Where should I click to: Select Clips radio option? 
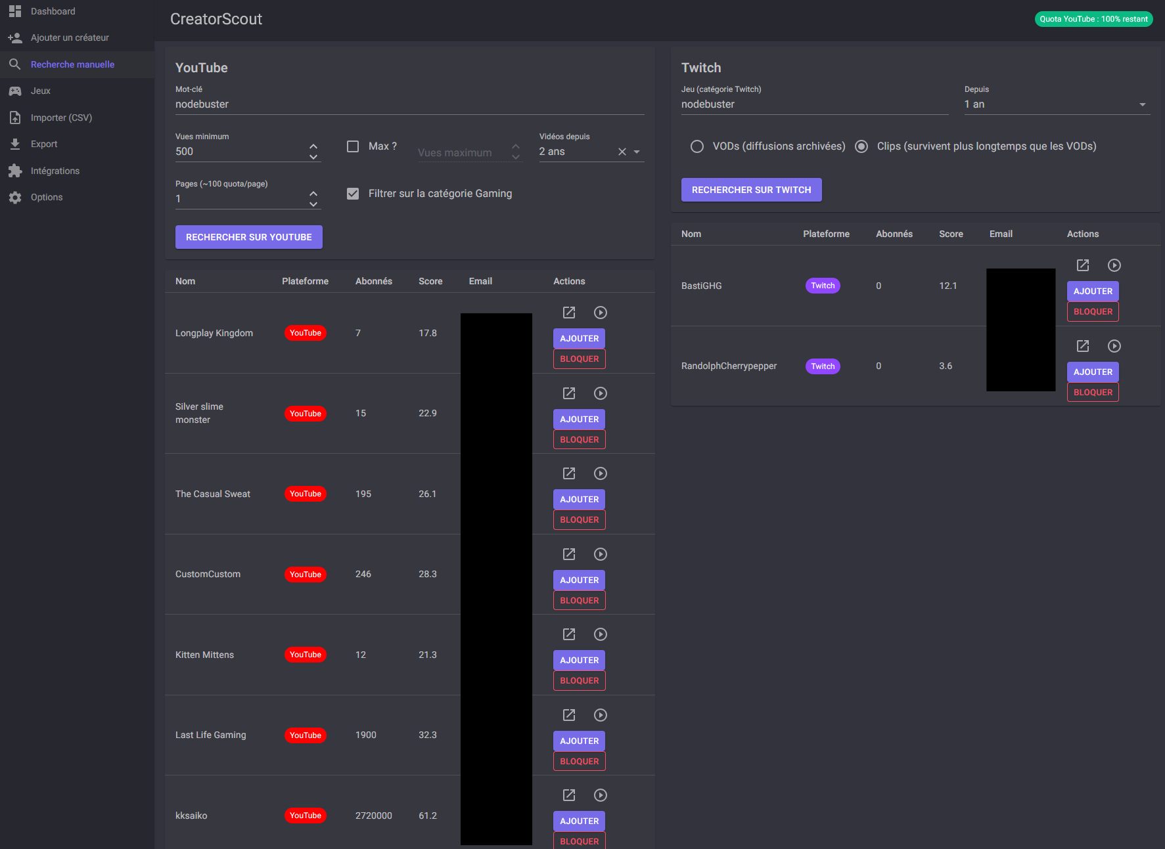(x=861, y=146)
